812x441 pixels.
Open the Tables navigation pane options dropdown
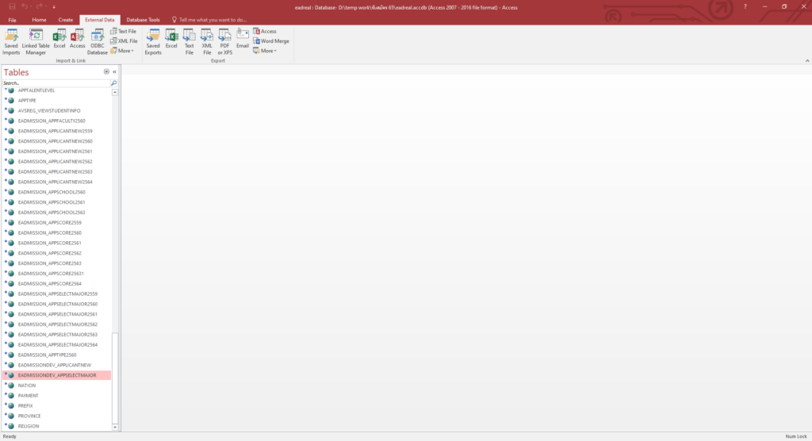(x=107, y=71)
